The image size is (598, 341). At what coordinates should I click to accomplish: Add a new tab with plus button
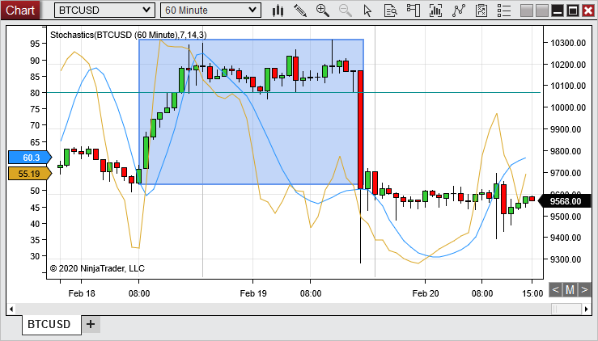tap(91, 324)
